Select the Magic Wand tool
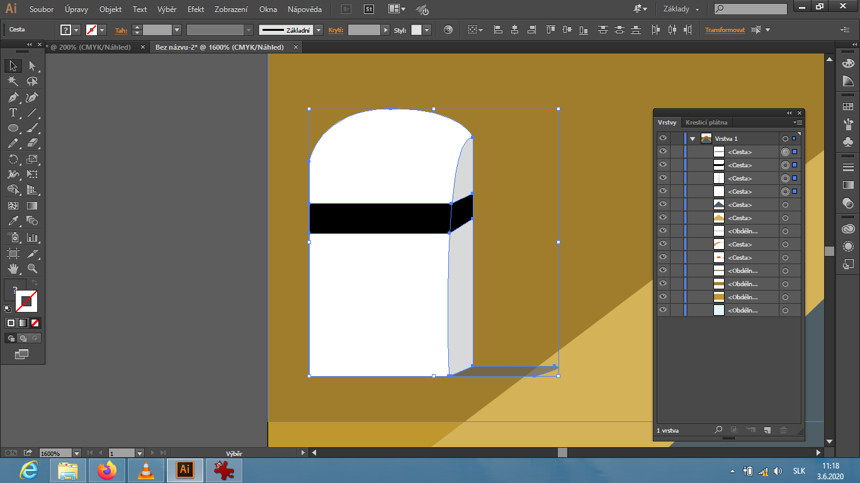 (x=14, y=80)
